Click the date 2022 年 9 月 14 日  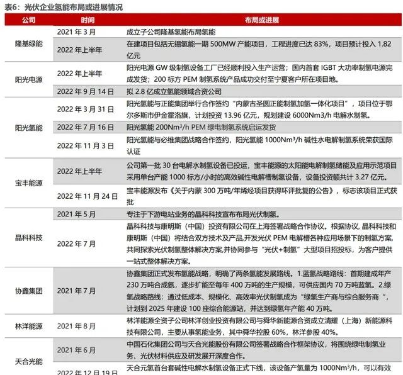86,91
